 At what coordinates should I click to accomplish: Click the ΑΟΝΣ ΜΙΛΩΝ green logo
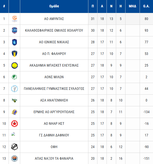14,77
